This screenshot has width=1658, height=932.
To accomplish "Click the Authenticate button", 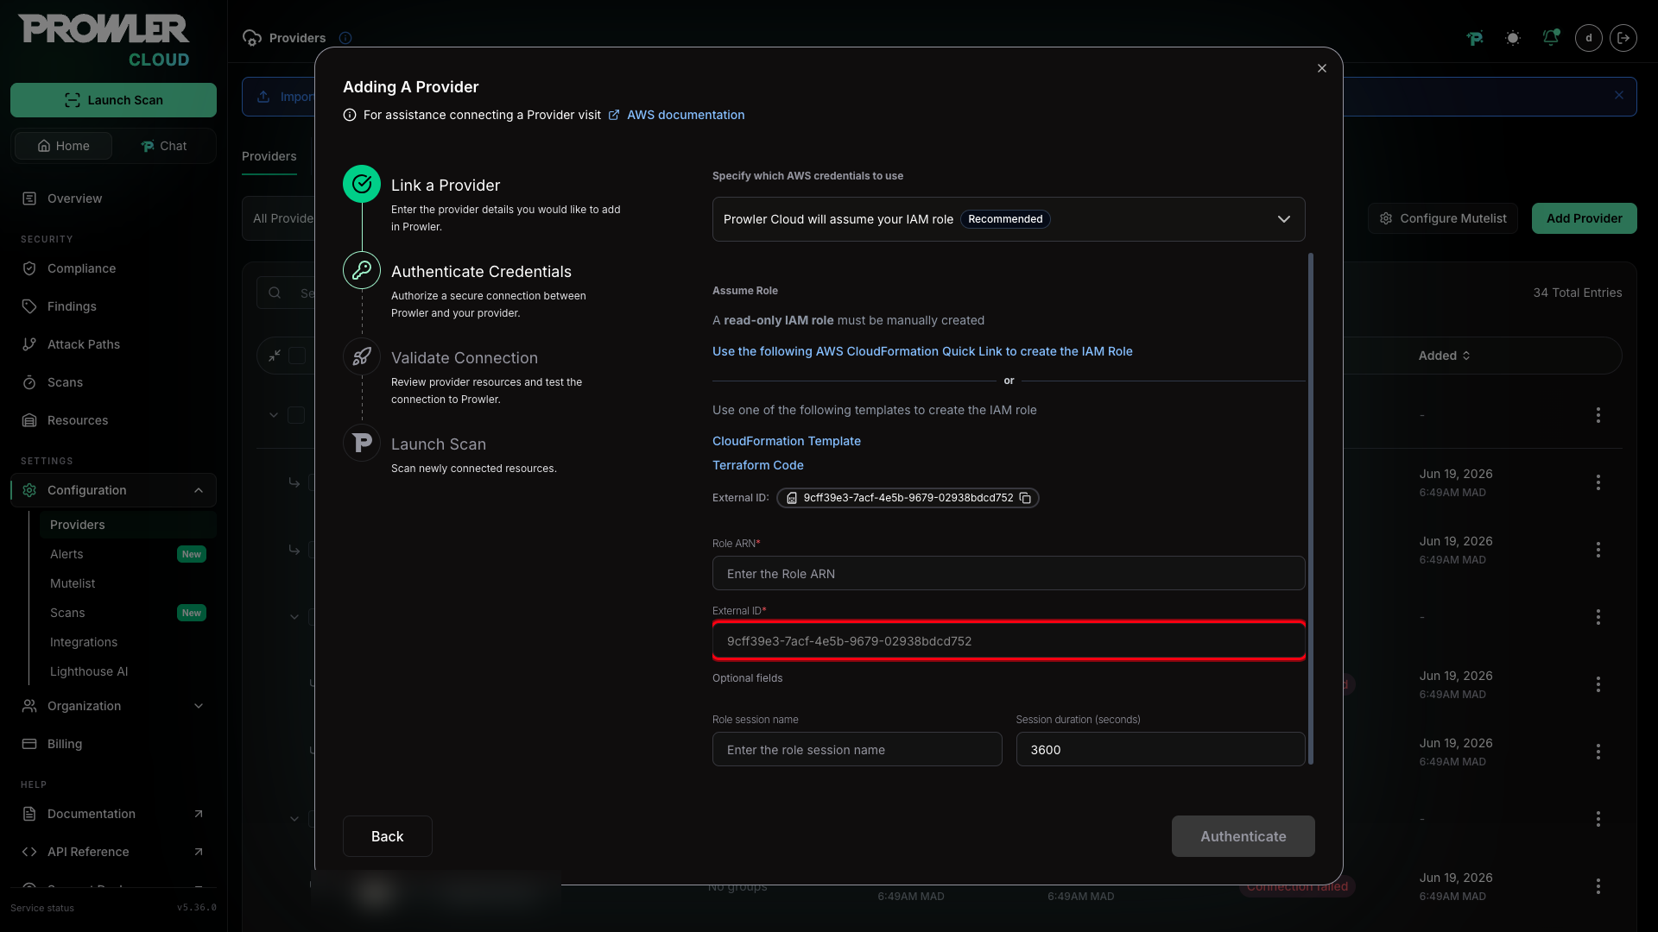I will point(1243,836).
